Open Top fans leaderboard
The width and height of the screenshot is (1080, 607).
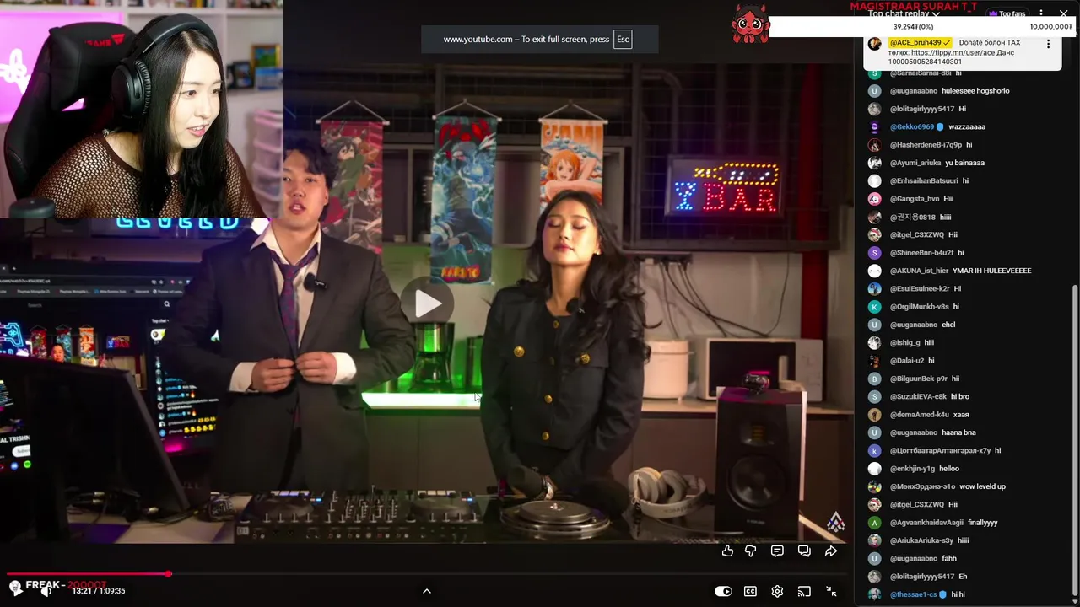point(1007,13)
